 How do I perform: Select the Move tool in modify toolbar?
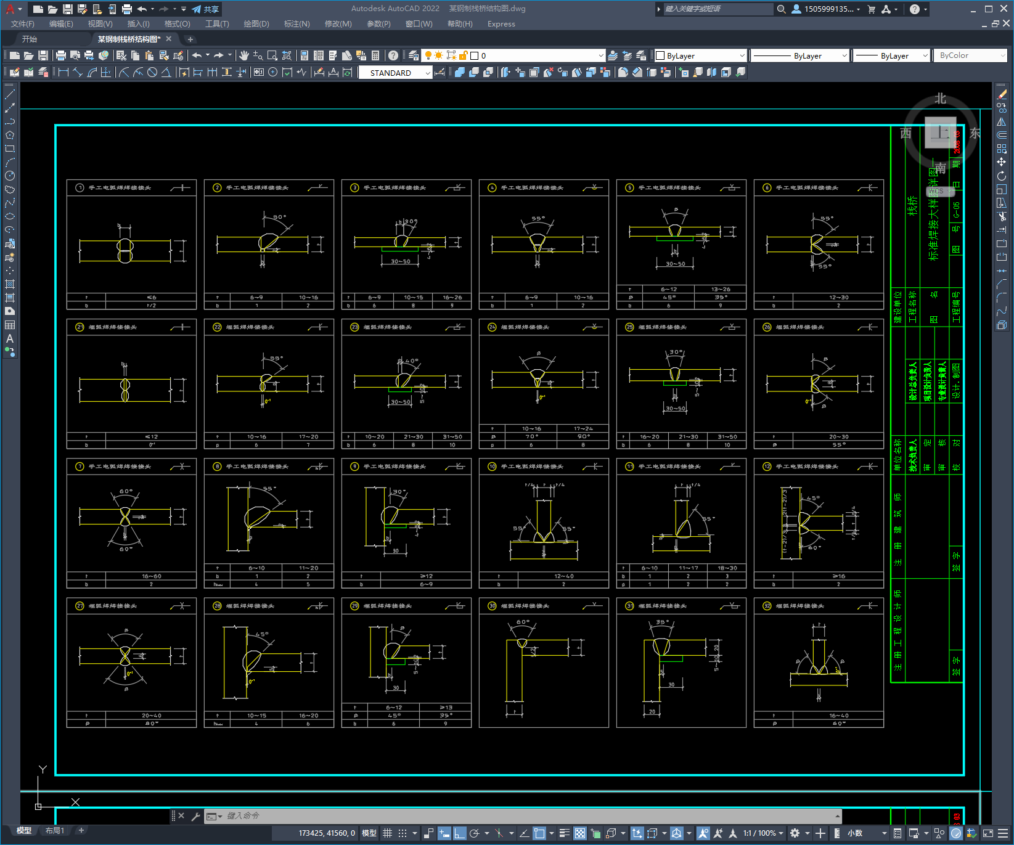(1002, 162)
